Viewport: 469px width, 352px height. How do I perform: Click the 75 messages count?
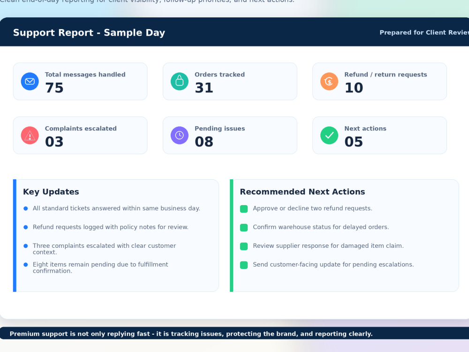pos(54,88)
